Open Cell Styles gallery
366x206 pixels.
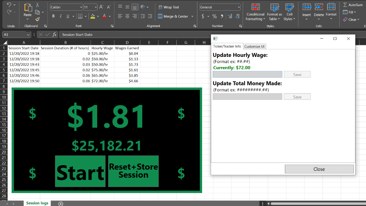coord(289,12)
